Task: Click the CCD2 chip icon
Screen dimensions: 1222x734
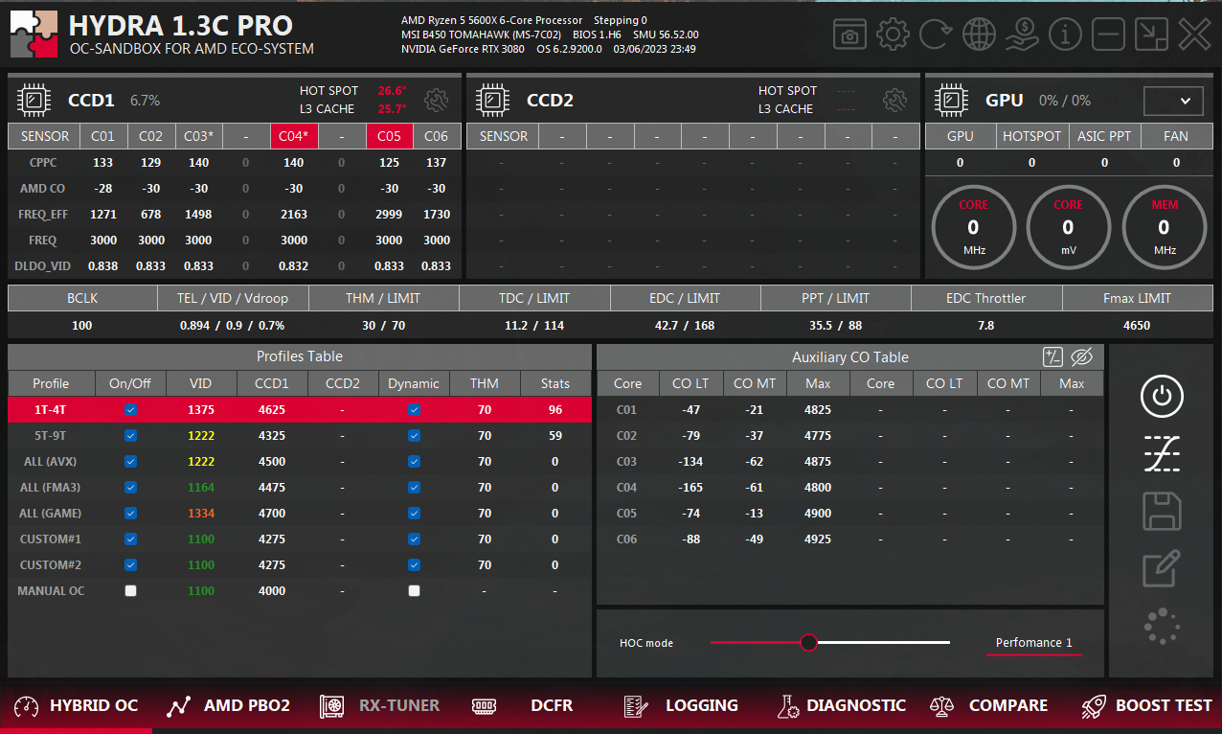Action: pos(492,100)
